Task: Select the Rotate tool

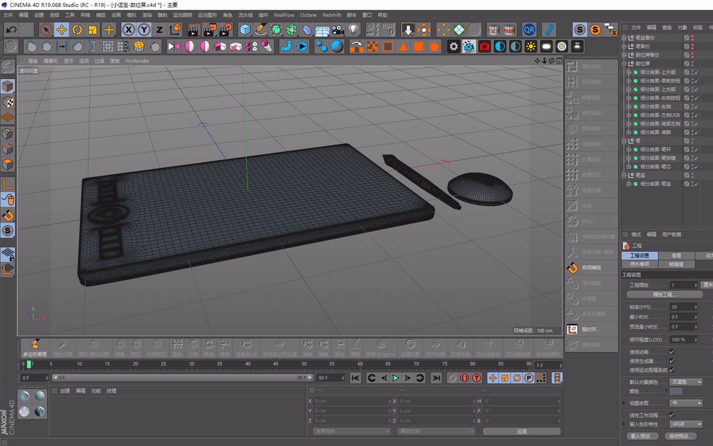Action: pyautogui.click(x=77, y=29)
